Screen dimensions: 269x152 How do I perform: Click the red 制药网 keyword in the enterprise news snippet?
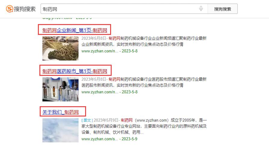pos(114,38)
